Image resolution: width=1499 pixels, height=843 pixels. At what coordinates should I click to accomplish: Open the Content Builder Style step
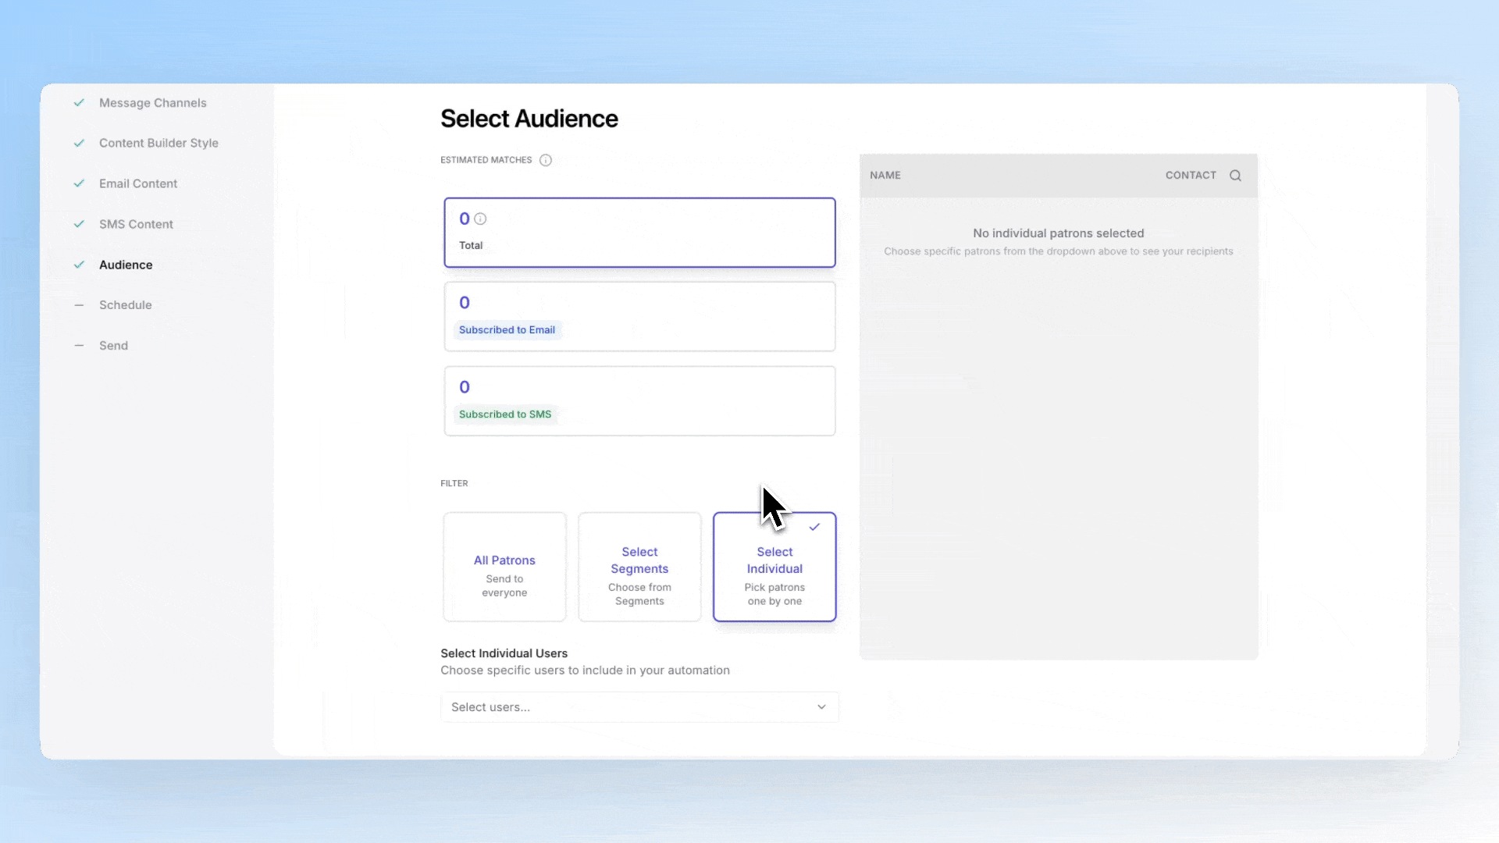click(158, 143)
